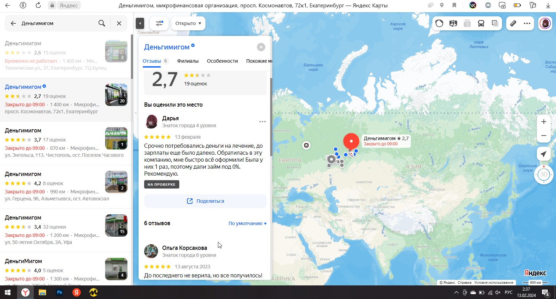Screen dimensions: 556x299
Task: Click the magnifier search icon
Action: click(102, 23)
